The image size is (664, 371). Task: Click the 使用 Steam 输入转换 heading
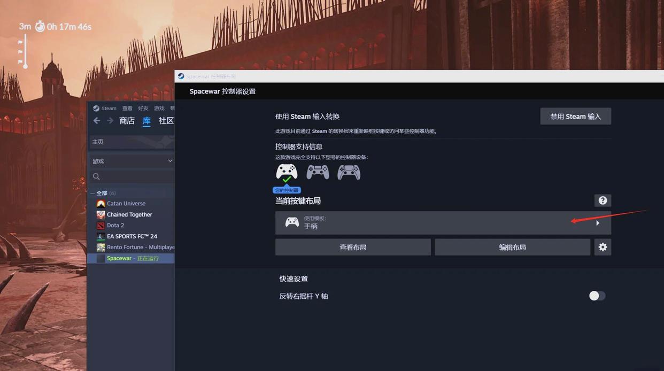click(x=307, y=117)
